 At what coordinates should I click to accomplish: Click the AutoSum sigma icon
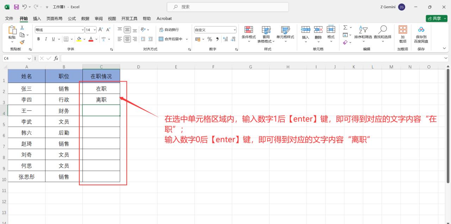[345, 27]
